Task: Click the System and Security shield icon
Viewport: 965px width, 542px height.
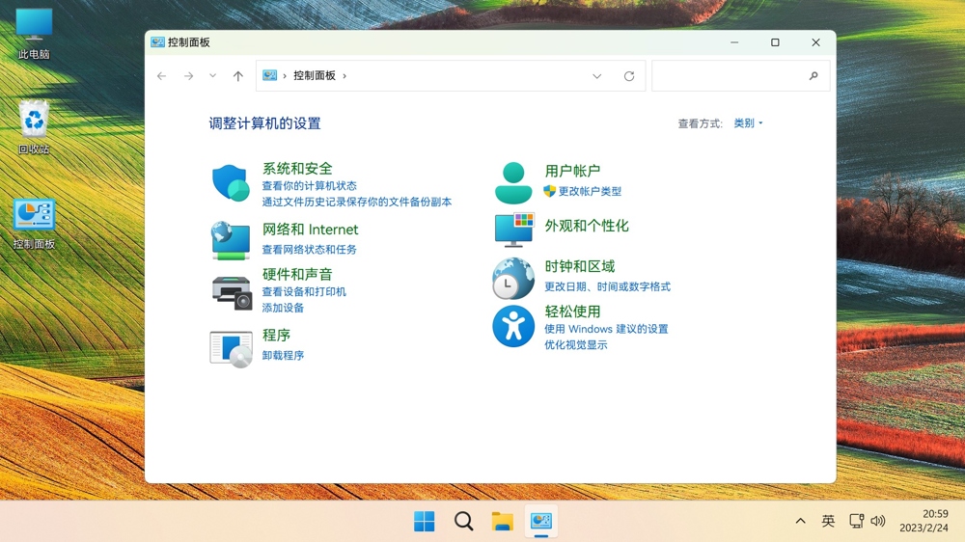Action: click(x=231, y=182)
